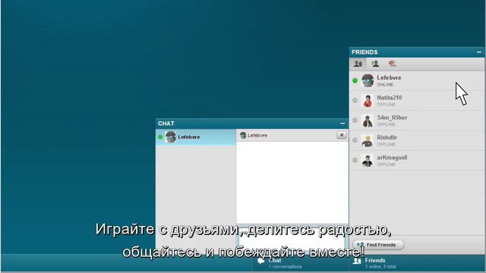This screenshot has width=486, height=273.
Task: Click the offline status dot beside S4m_fi5her
Action: pos(355,120)
